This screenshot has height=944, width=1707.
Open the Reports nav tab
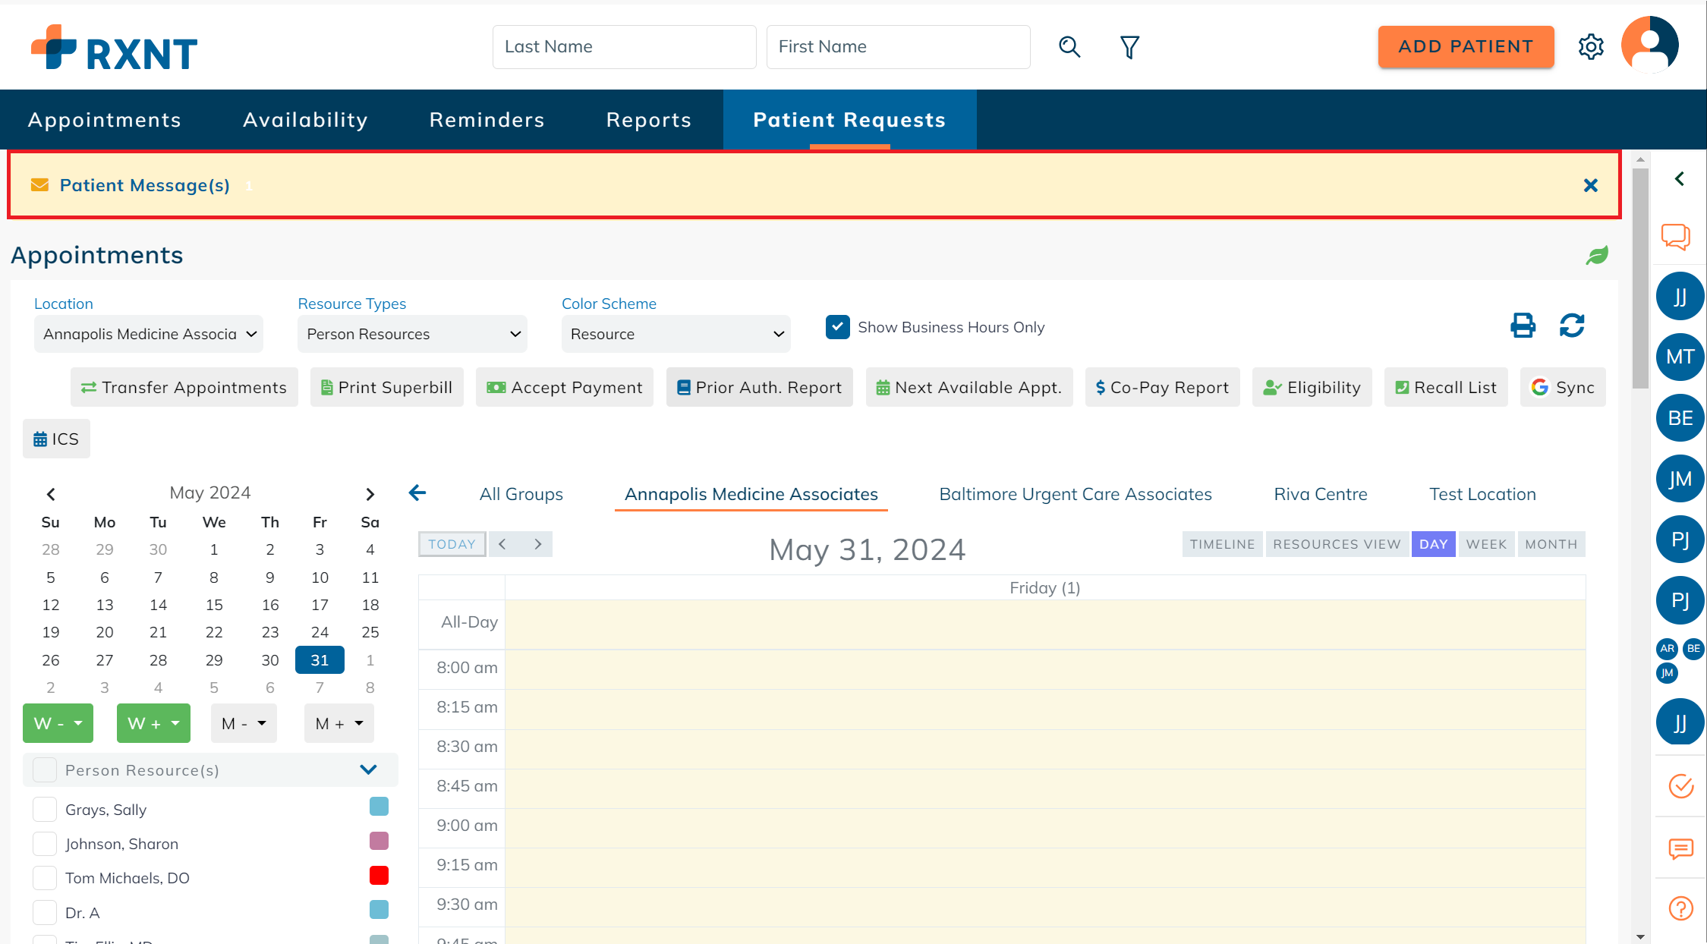click(x=648, y=119)
